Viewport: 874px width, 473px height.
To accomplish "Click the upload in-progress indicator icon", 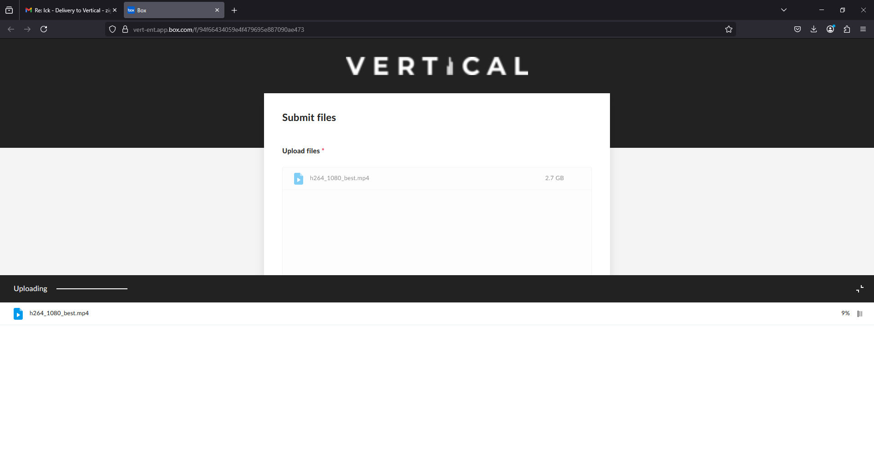I will [x=860, y=313].
